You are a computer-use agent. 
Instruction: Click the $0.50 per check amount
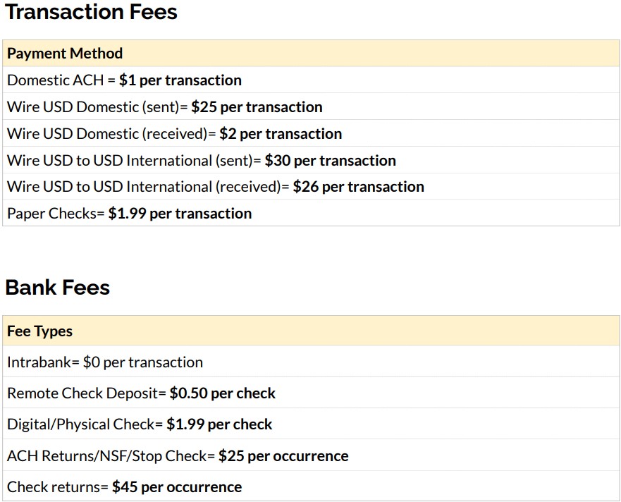[222, 393]
